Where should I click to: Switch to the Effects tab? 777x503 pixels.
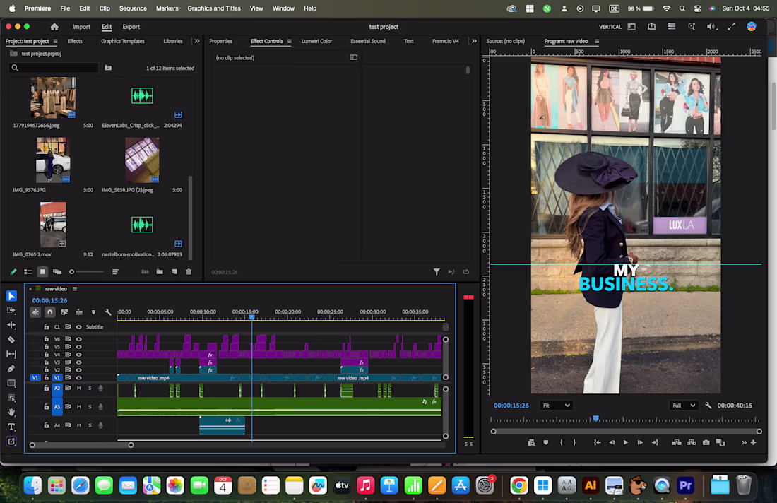point(75,41)
